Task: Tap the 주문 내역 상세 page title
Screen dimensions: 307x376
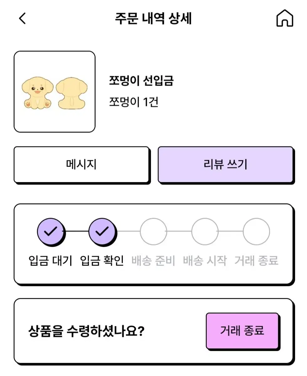Action: (x=153, y=18)
